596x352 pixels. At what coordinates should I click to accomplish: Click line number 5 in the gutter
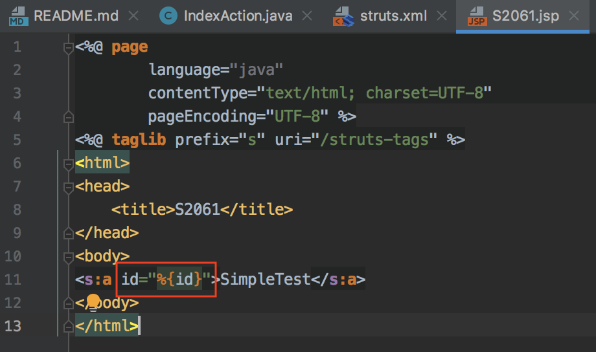click(x=17, y=140)
